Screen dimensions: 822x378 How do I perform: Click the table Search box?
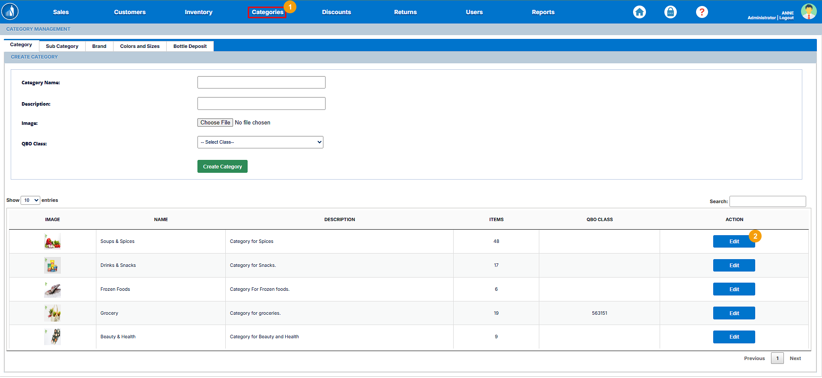(767, 201)
